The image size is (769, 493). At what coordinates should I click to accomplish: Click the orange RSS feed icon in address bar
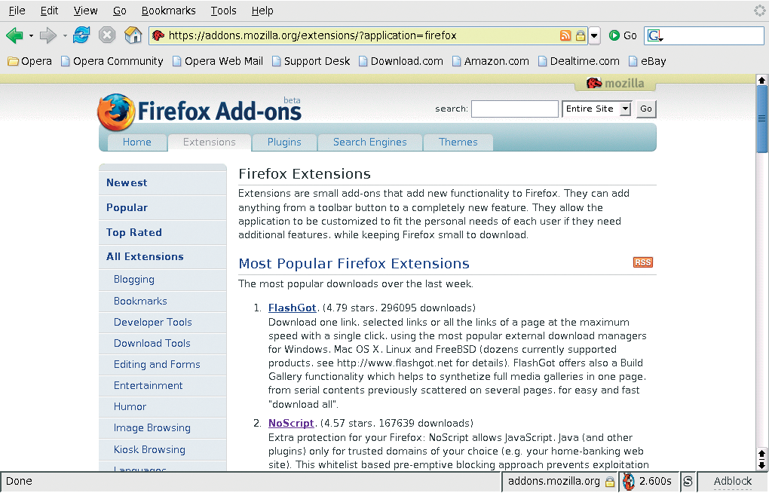(565, 35)
